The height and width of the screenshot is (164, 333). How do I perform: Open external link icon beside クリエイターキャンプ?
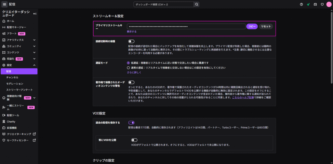point(34,134)
